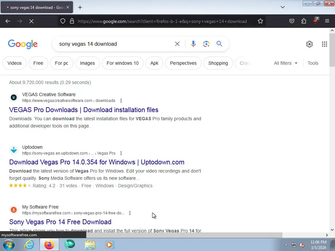The height and width of the screenshot is (251, 335).
Task: Click the Firefox taskbar icon
Action: click(x=49, y=244)
